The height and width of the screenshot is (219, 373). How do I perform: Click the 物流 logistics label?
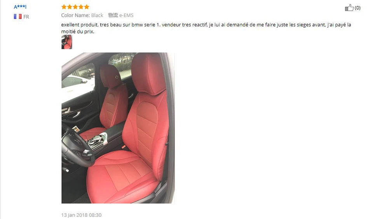[113, 15]
